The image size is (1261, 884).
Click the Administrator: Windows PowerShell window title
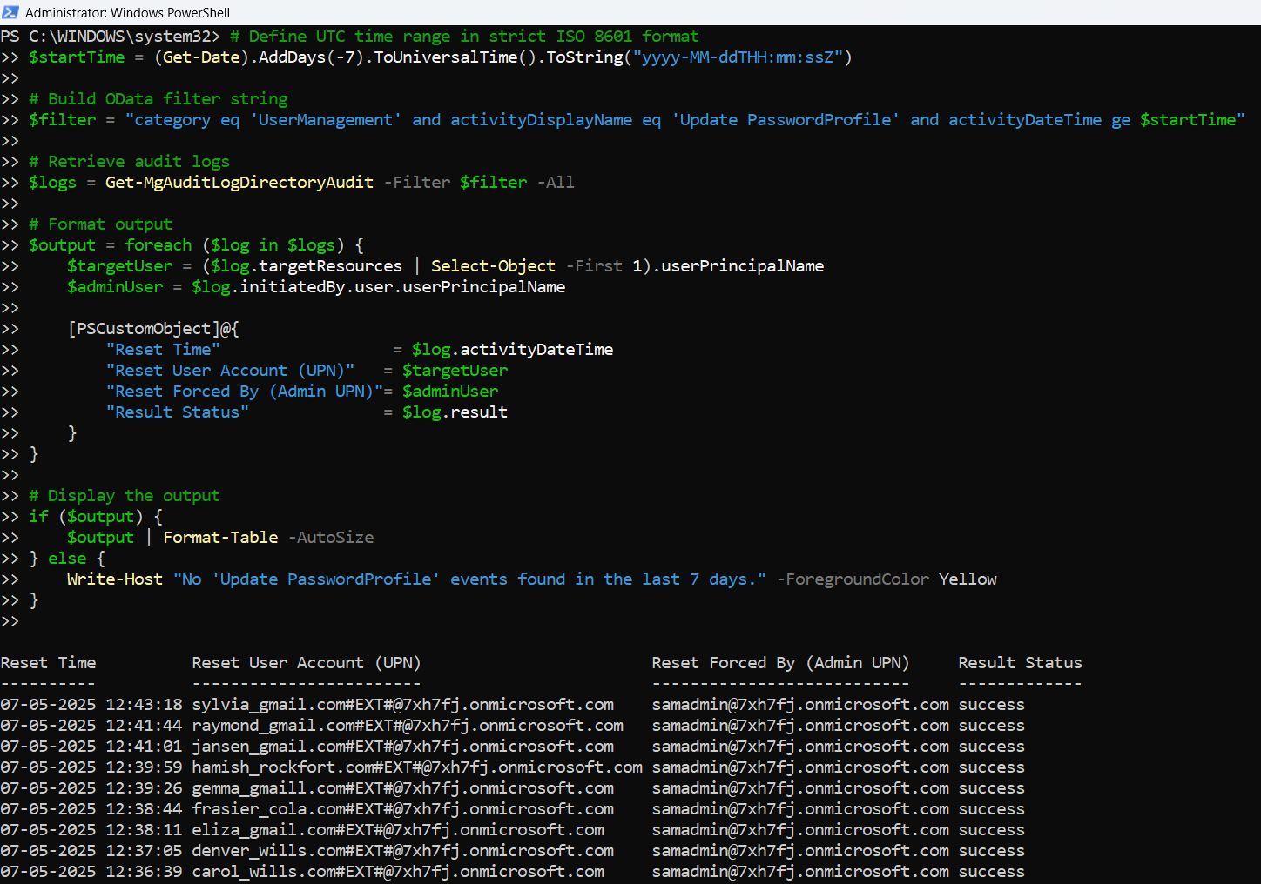coord(127,12)
